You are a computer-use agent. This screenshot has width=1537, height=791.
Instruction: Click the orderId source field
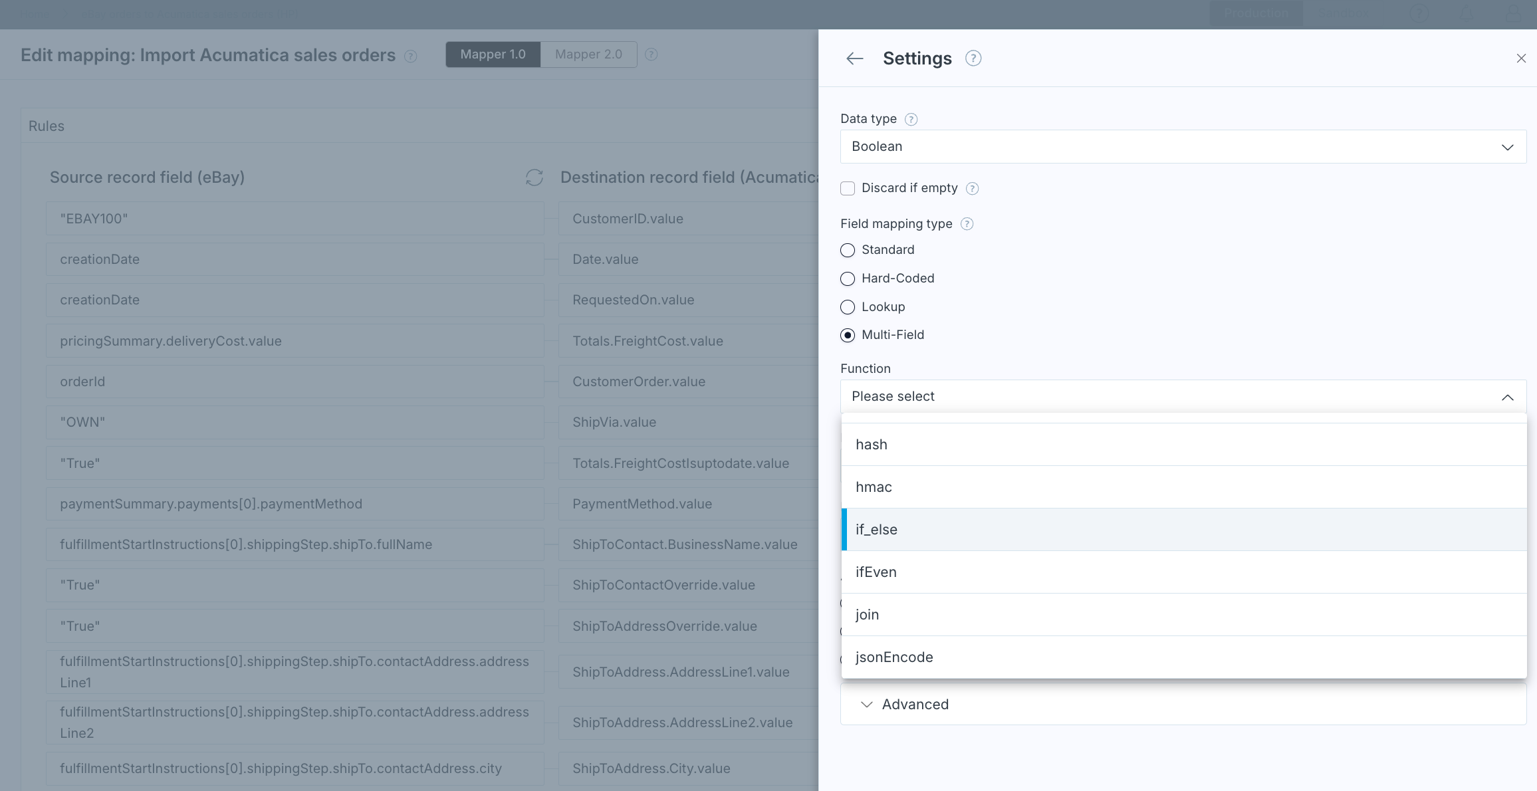295,382
